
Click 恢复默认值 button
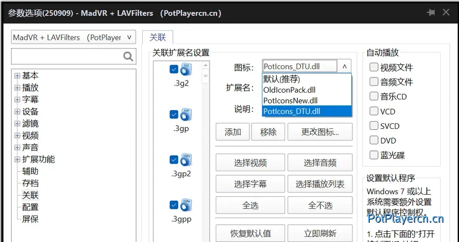[250, 233]
